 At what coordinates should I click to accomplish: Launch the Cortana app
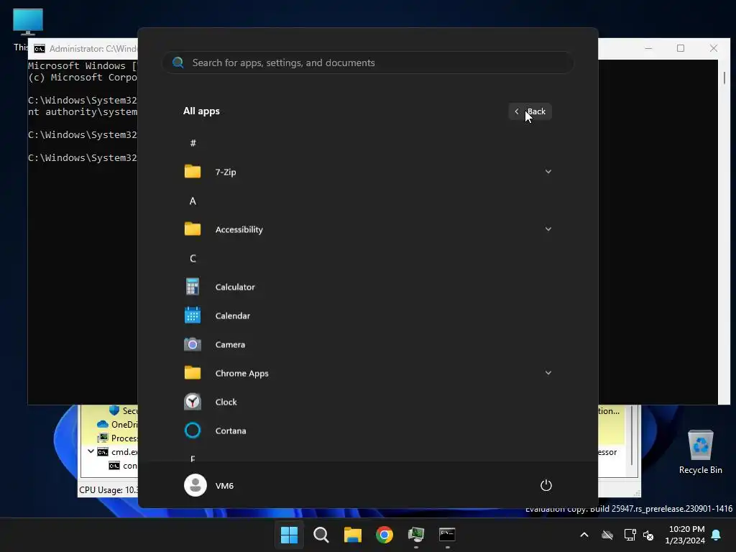pos(367,431)
